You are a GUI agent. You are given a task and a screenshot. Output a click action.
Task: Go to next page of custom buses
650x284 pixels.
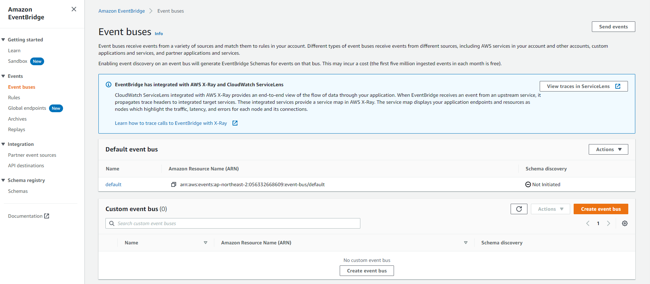point(609,223)
